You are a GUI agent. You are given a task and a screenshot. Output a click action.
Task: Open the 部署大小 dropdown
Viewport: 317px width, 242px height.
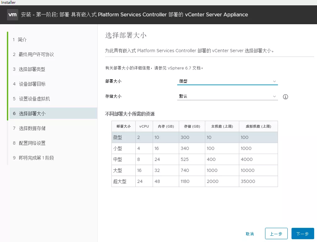[x=227, y=81]
